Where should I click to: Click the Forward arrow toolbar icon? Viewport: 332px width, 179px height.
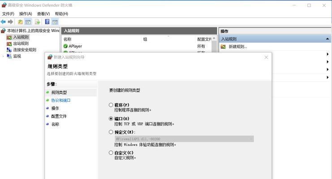point(10,21)
